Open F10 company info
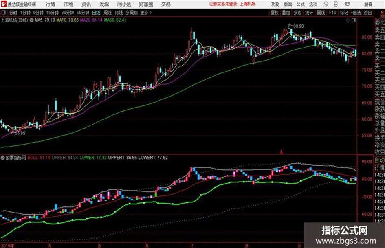Viewport: 385px width, 248px height. click(332, 13)
